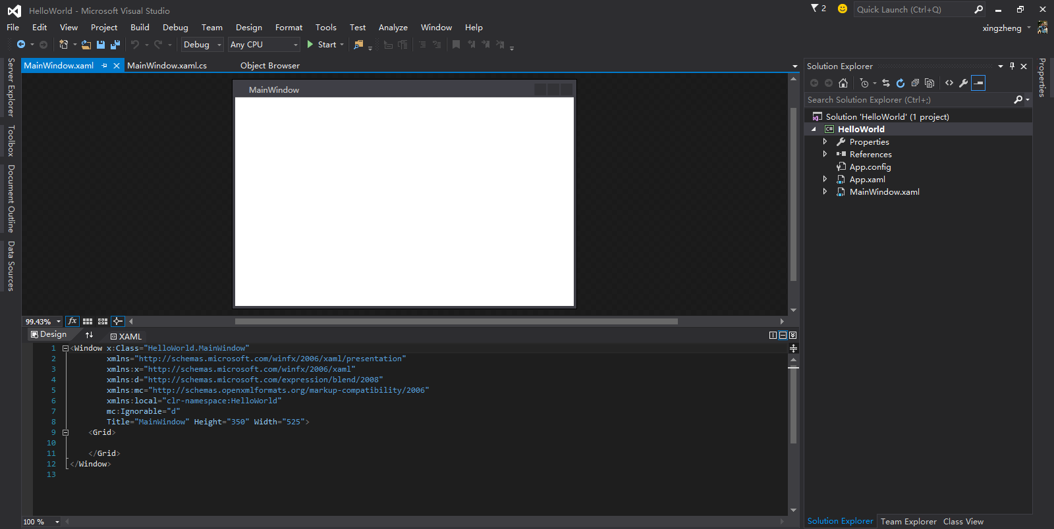Click the Quick Launch search icon

click(x=979, y=9)
